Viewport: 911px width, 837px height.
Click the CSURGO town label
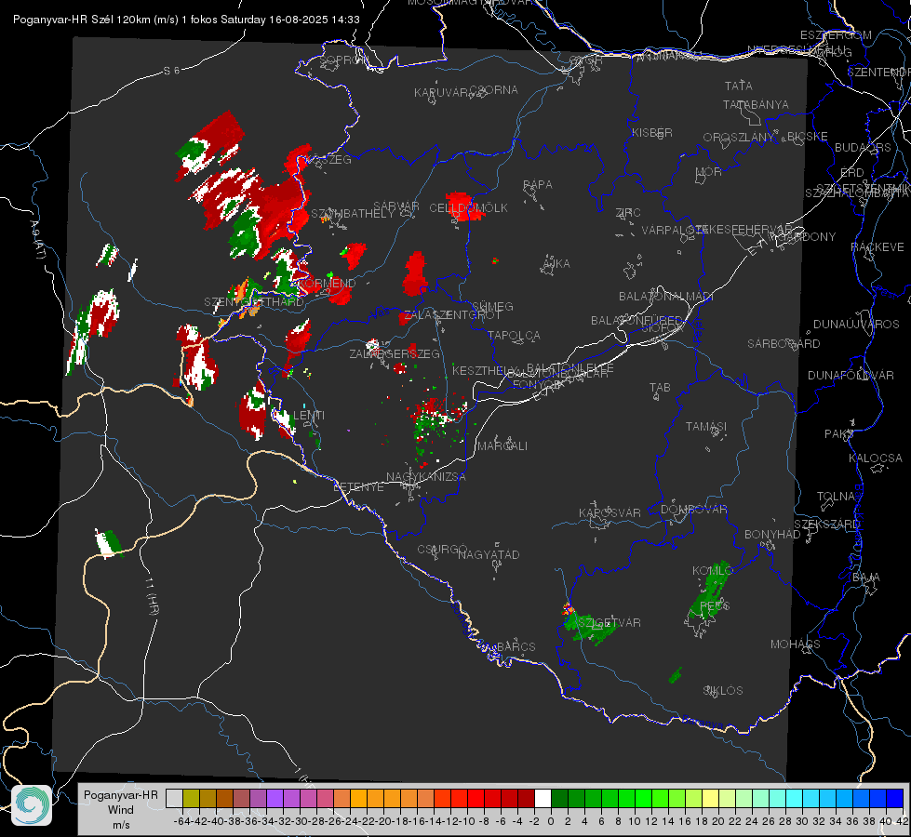pyautogui.click(x=442, y=550)
